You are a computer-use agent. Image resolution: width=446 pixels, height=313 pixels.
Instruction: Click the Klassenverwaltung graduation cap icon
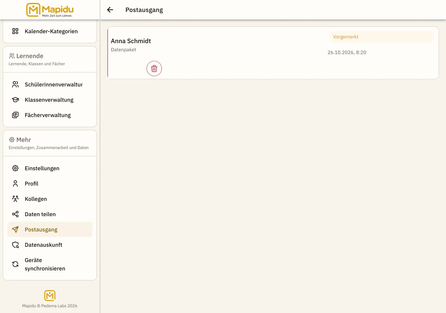(15, 100)
